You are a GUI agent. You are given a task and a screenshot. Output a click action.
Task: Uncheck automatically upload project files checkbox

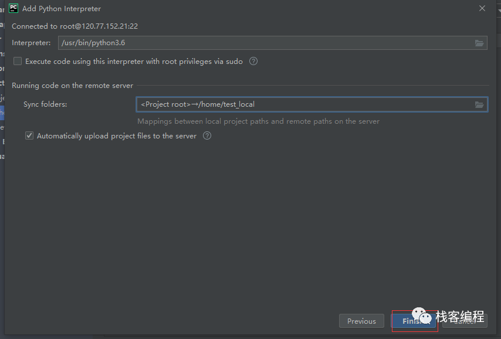click(29, 135)
